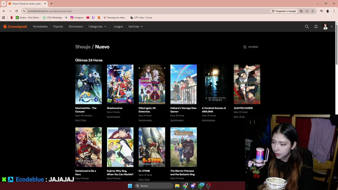
Task: Go back with the browser back arrow
Action: pyautogui.click(x=4, y=11)
